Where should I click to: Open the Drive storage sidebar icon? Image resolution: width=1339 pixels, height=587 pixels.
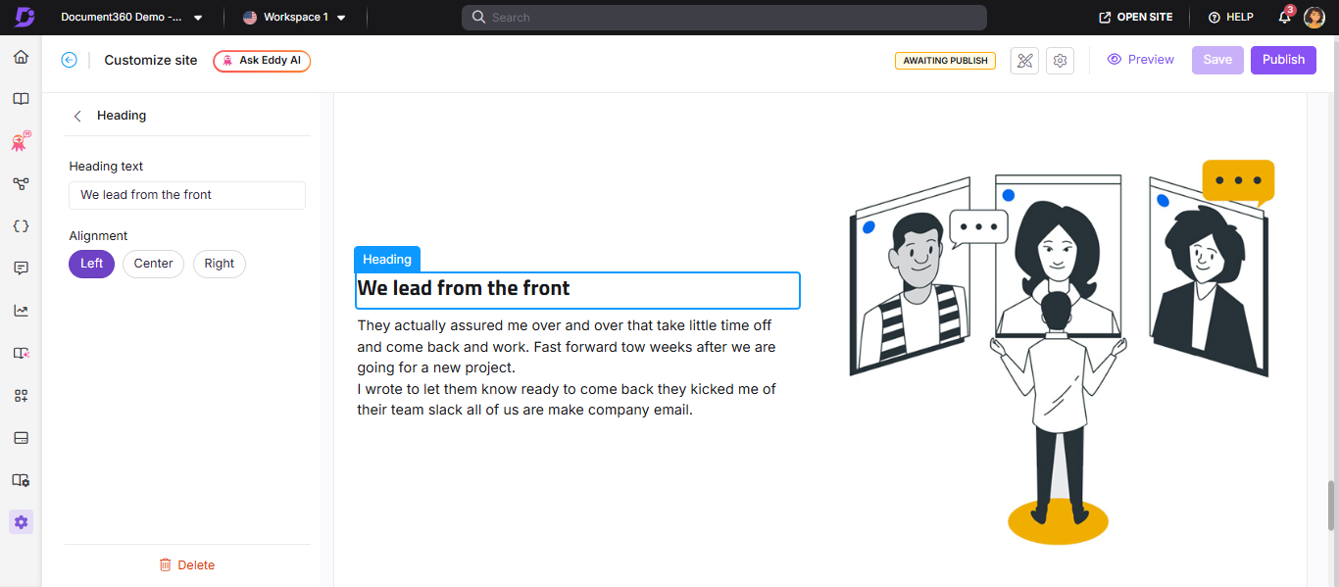(21, 437)
